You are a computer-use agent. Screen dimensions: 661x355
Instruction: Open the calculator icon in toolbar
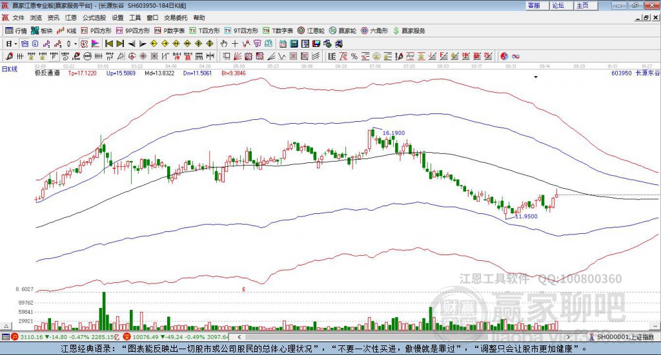pos(294,44)
